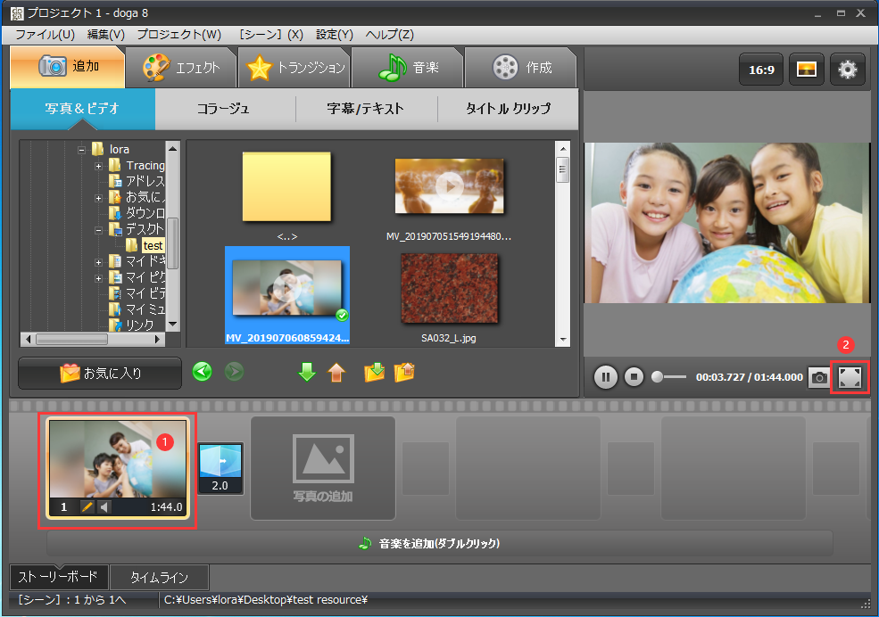Collapse the lora folder in the tree
Viewport: 879px width, 617px height.
82,150
